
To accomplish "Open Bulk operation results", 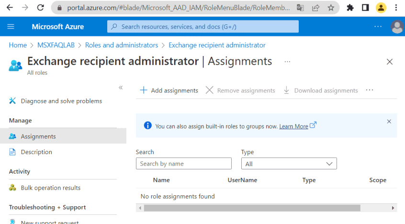I will (51, 188).
